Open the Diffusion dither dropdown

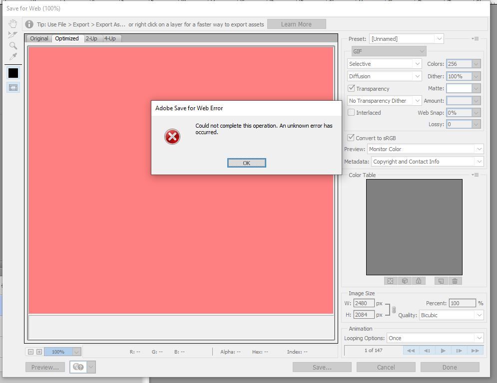[385, 76]
